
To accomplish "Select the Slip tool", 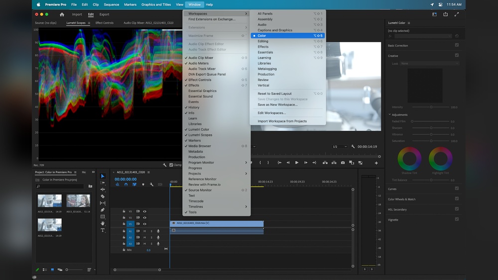I will tap(103, 203).
